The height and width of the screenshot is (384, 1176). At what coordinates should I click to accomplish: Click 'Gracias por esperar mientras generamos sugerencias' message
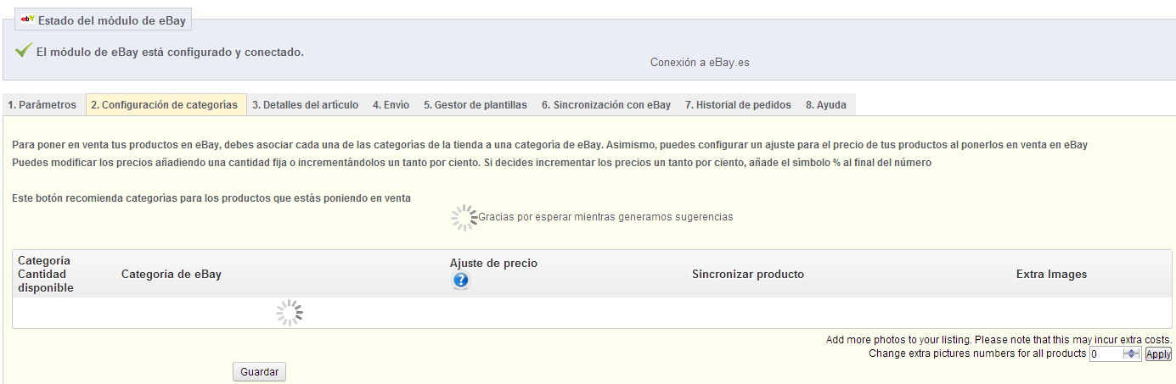click(x=605, y=217)
